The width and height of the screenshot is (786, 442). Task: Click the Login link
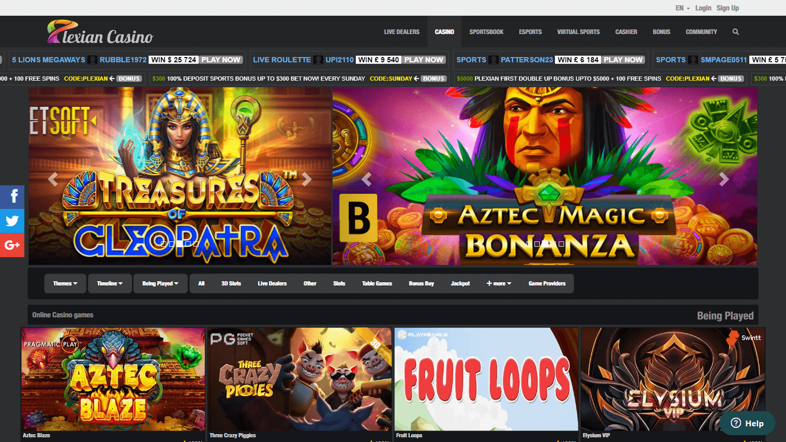pyautogui.click(x=703, y=8)
